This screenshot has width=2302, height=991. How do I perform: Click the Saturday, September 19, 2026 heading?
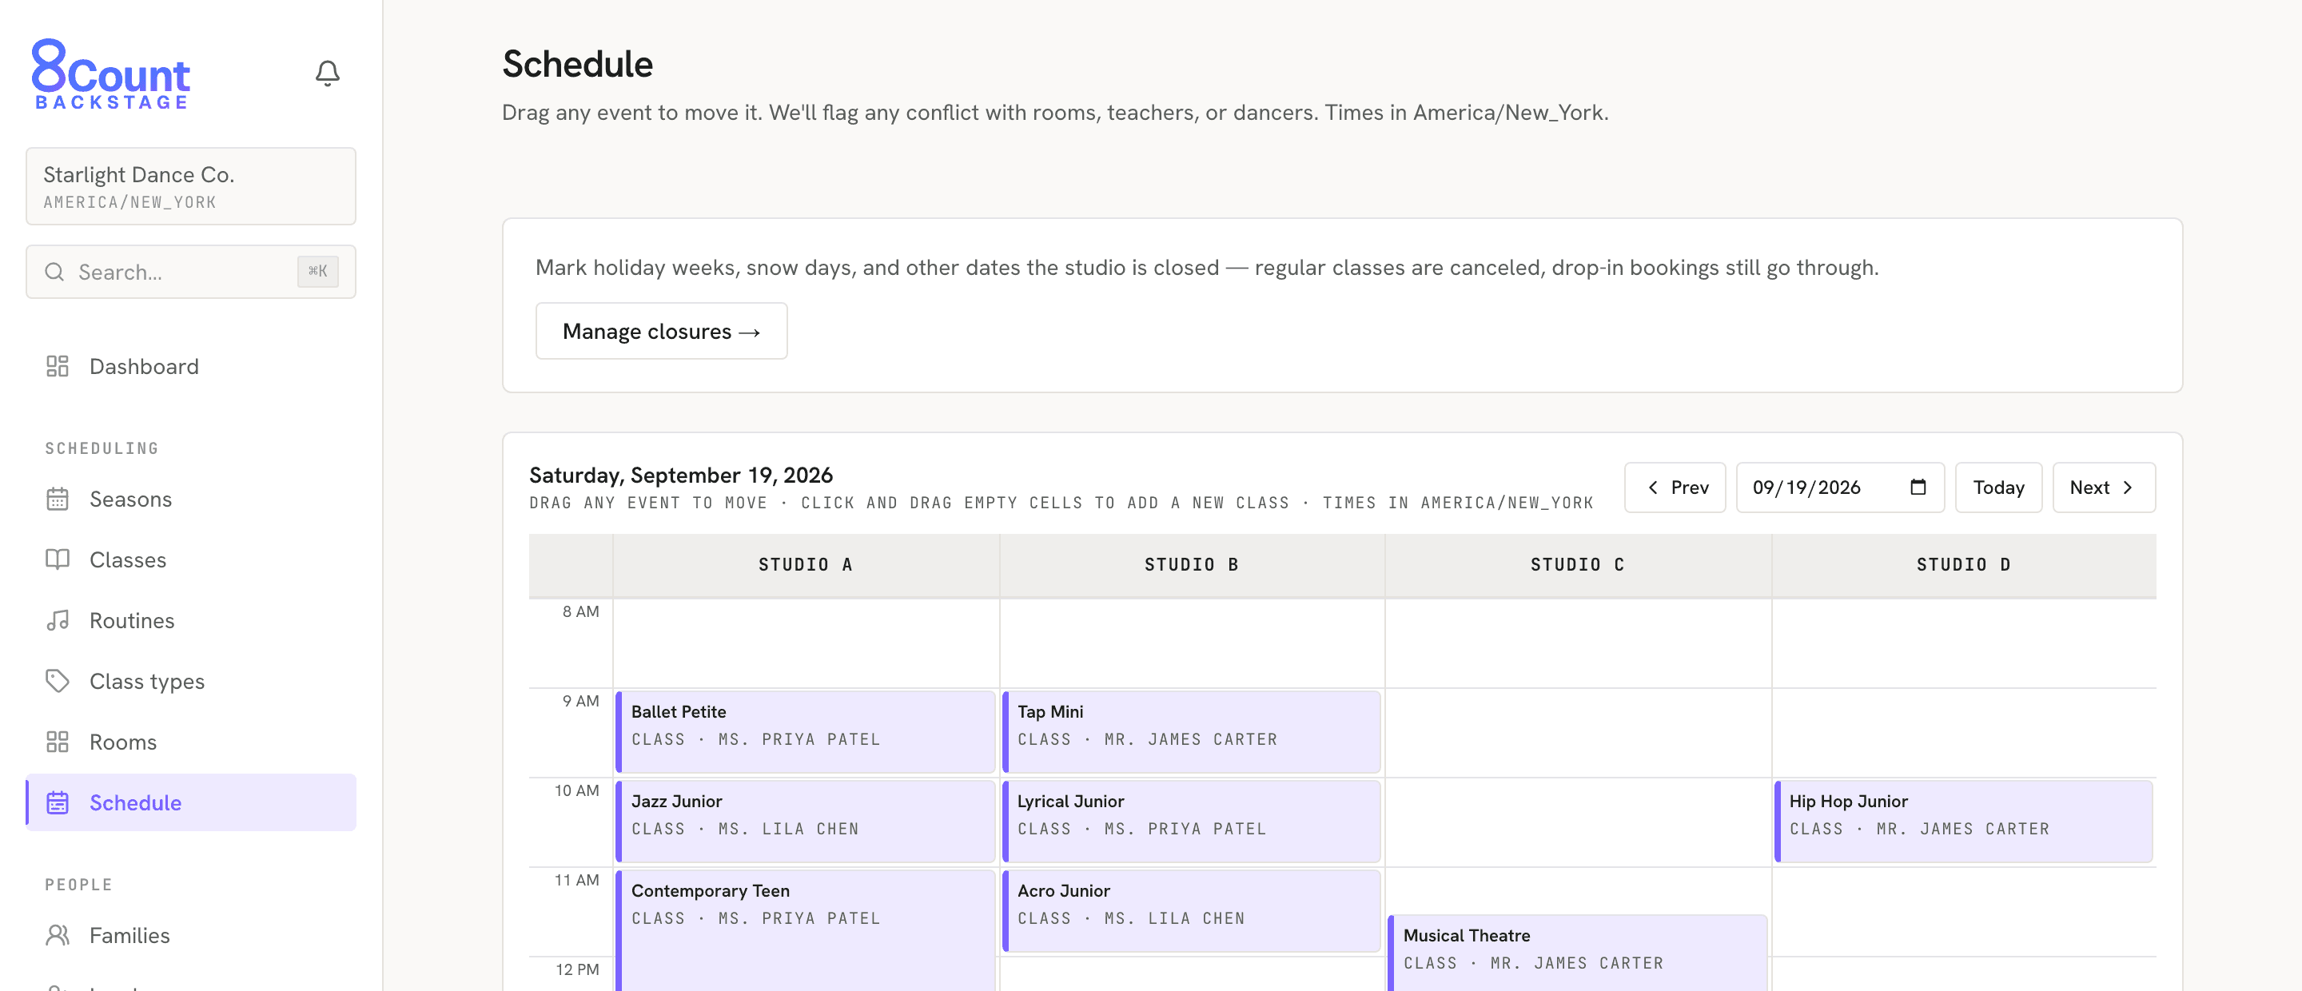(x=681, y=475)
